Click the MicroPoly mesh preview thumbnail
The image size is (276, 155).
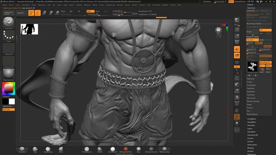tap(252, 67)
